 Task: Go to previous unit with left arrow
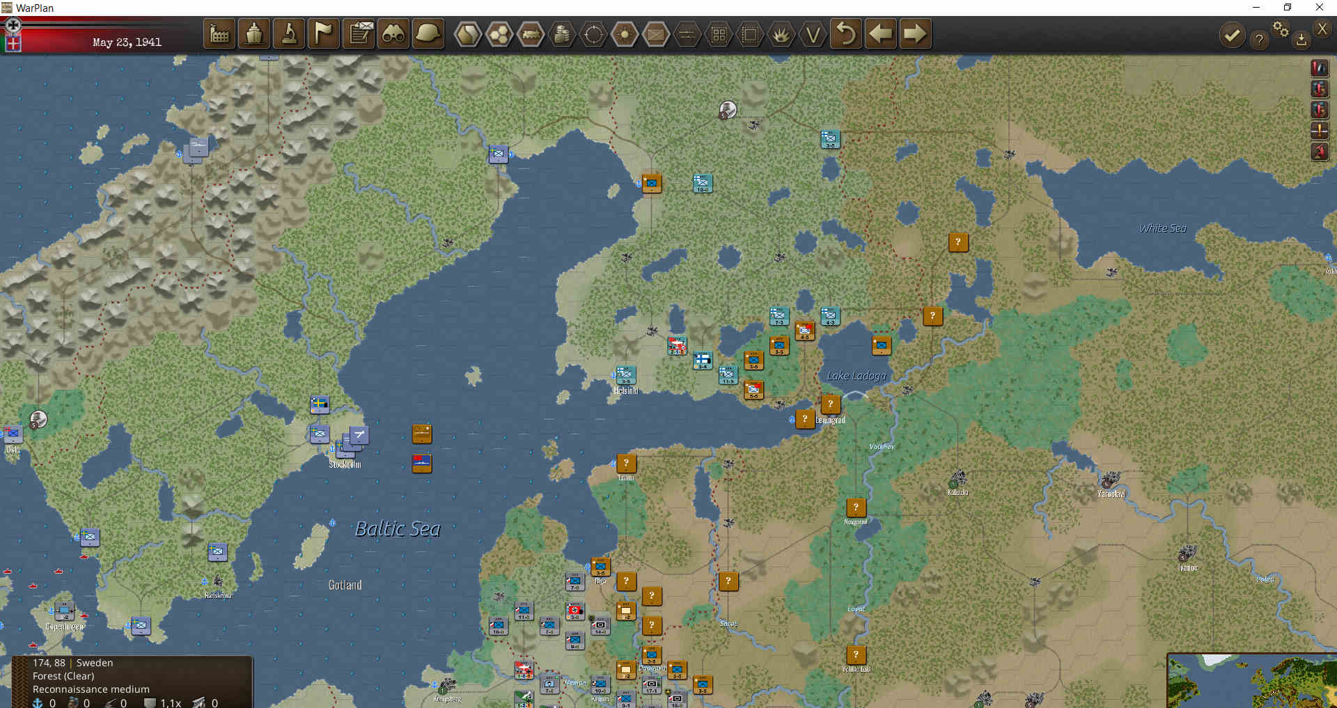(881, 33)
